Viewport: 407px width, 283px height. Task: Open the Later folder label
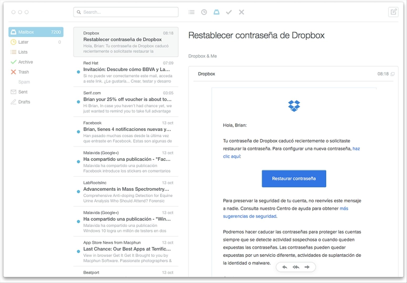click(23, 42)
